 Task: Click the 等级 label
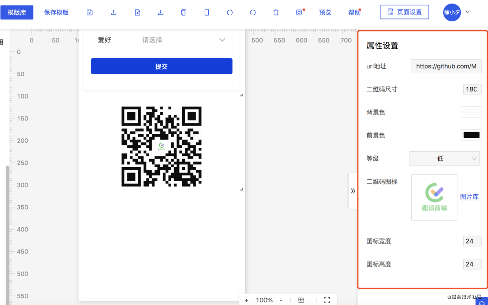(x=372, y=159)
